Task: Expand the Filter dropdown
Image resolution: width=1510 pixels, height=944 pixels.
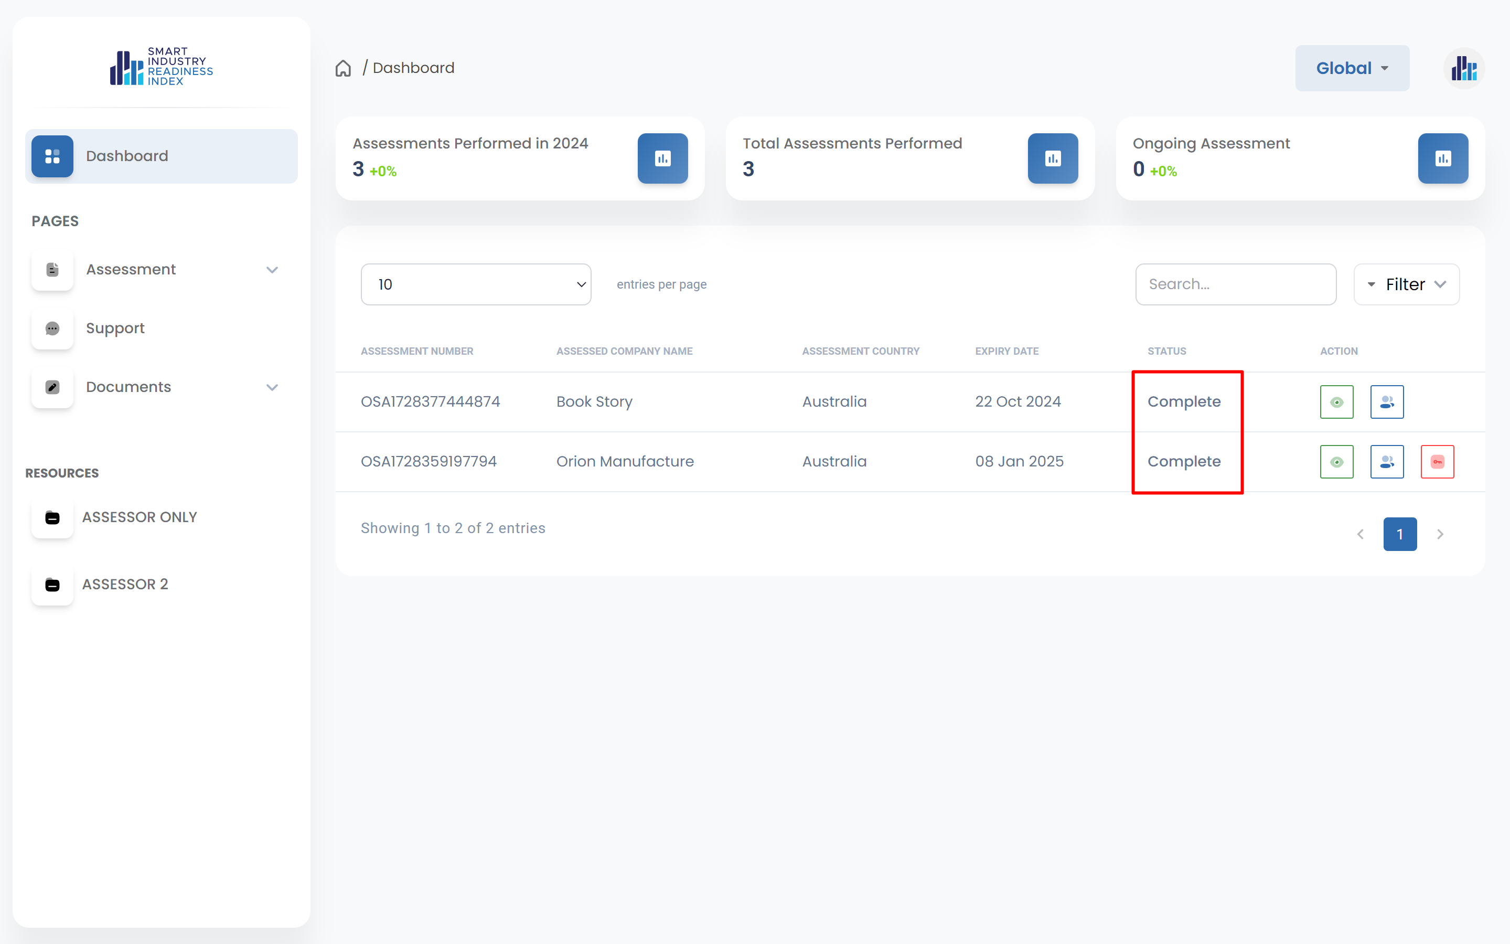Action: 1407,285
